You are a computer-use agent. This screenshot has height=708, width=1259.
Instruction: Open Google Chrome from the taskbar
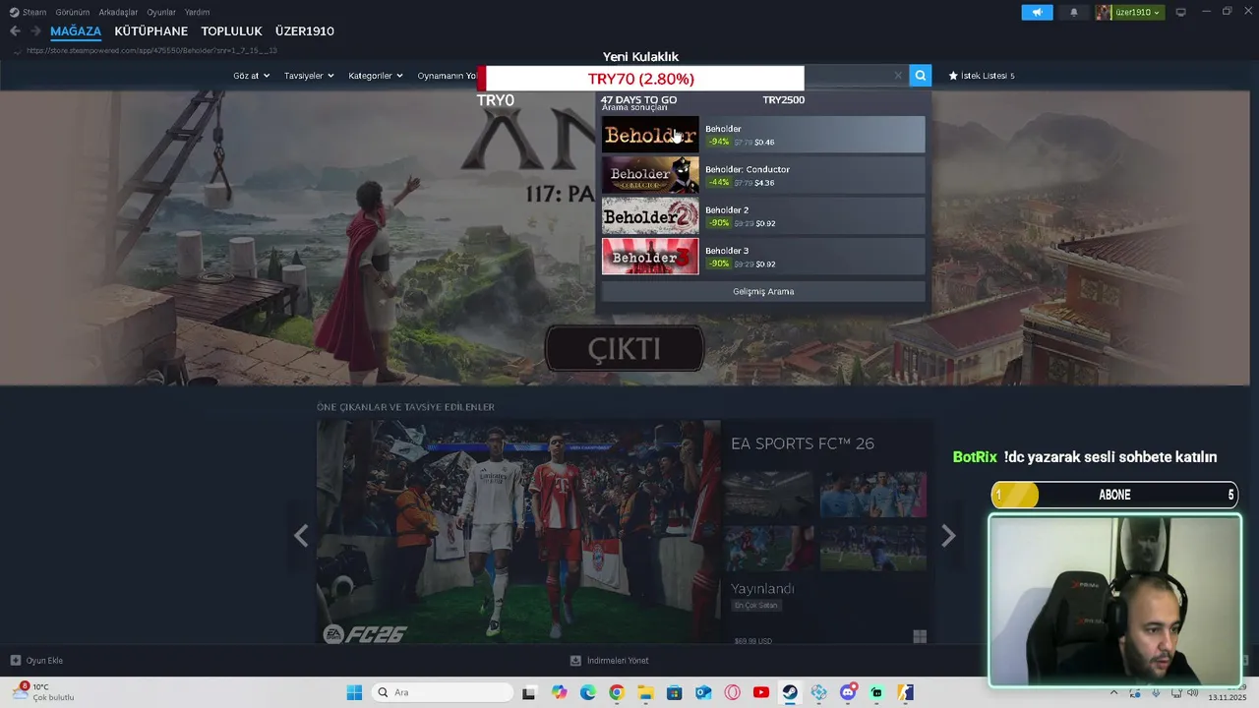617,692
